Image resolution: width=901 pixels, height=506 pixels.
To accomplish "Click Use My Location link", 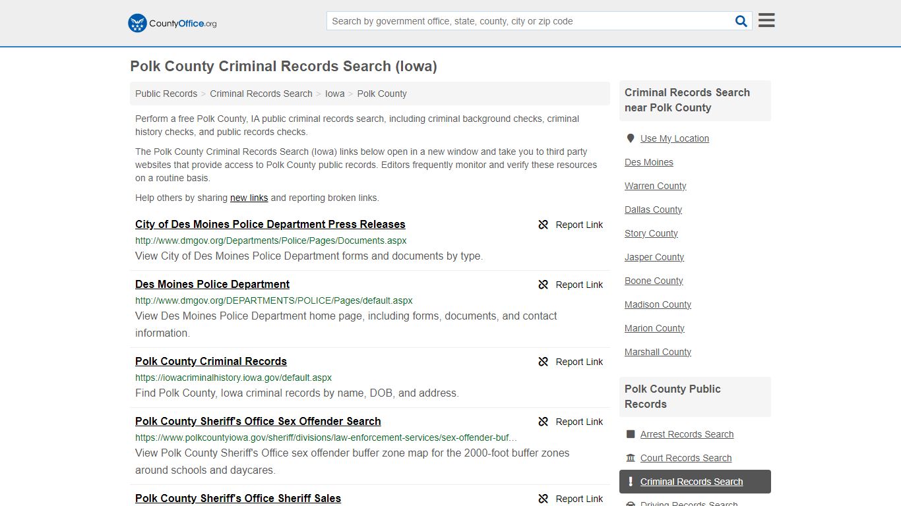I will (675, 138).
